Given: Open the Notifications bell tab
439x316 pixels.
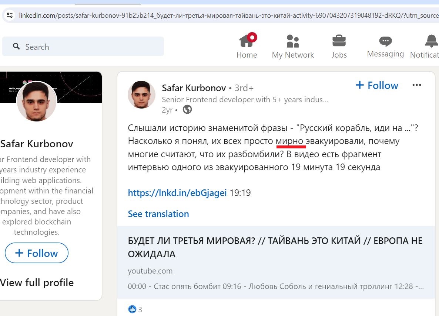Looking at the screenshot, I should [425, 47].
